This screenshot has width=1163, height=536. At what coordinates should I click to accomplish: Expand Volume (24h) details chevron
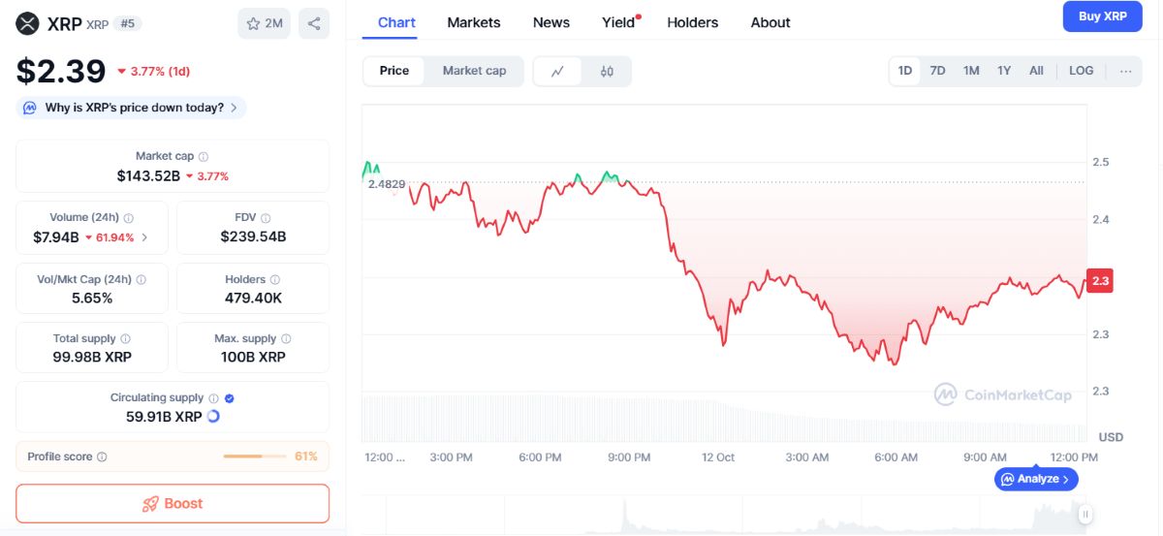coord(145,236)
